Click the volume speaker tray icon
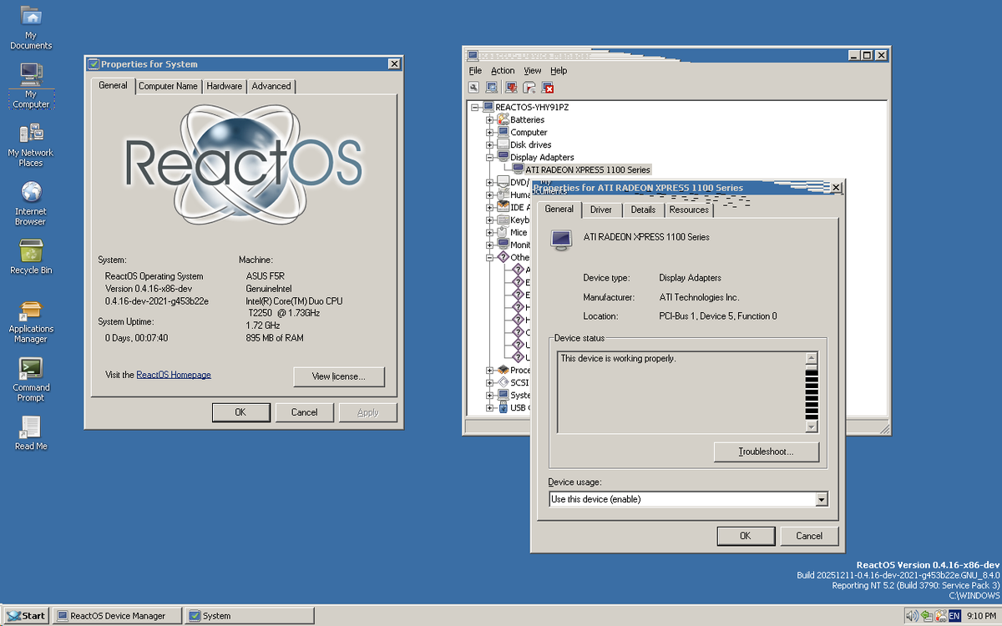Screen dimensions: 1002x626 (x=912, y=616)
